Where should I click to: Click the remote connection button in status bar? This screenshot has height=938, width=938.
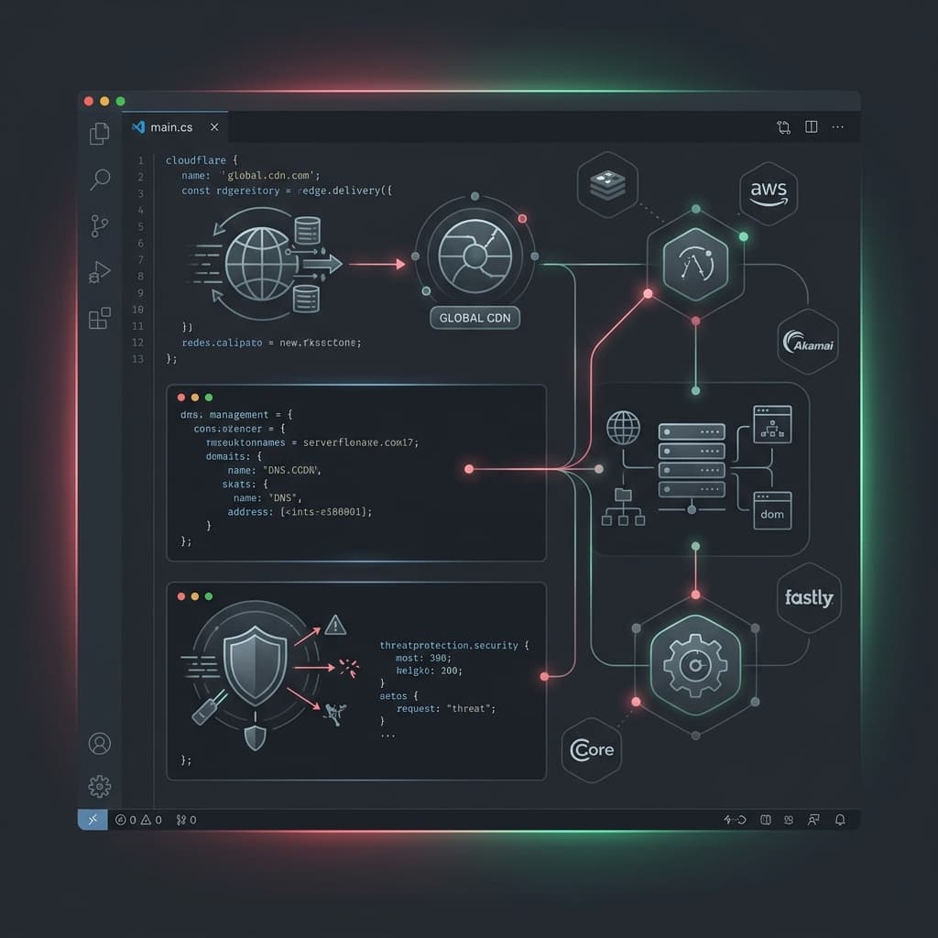click(x=93, y=819)
